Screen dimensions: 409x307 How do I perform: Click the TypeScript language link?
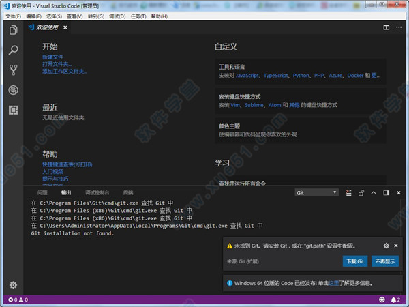pos(275,76)
